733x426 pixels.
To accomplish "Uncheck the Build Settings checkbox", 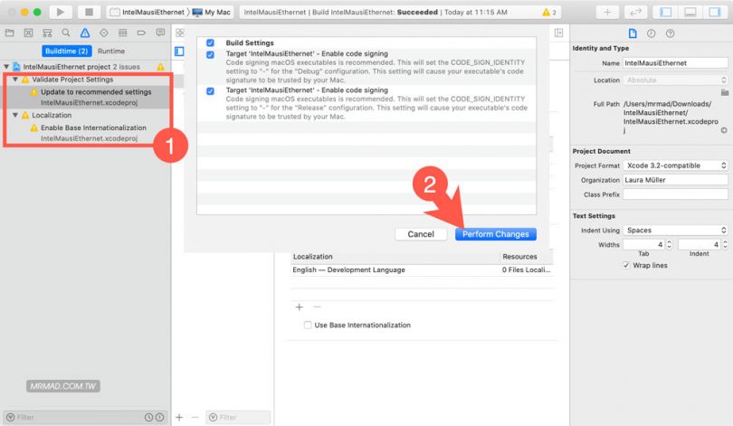I will click(x=210, y=43).
